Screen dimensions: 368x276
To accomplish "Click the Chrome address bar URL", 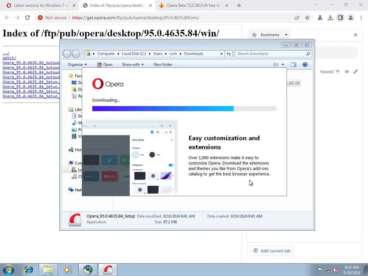I will coord(136,18).
